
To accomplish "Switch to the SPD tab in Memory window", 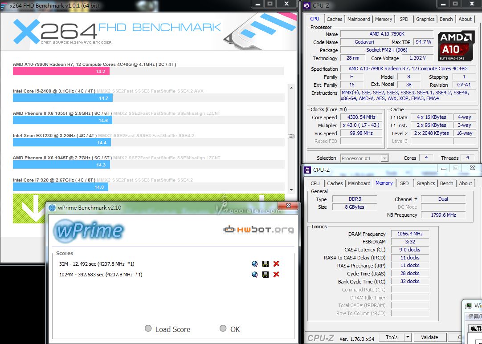I will pos(404,183).
